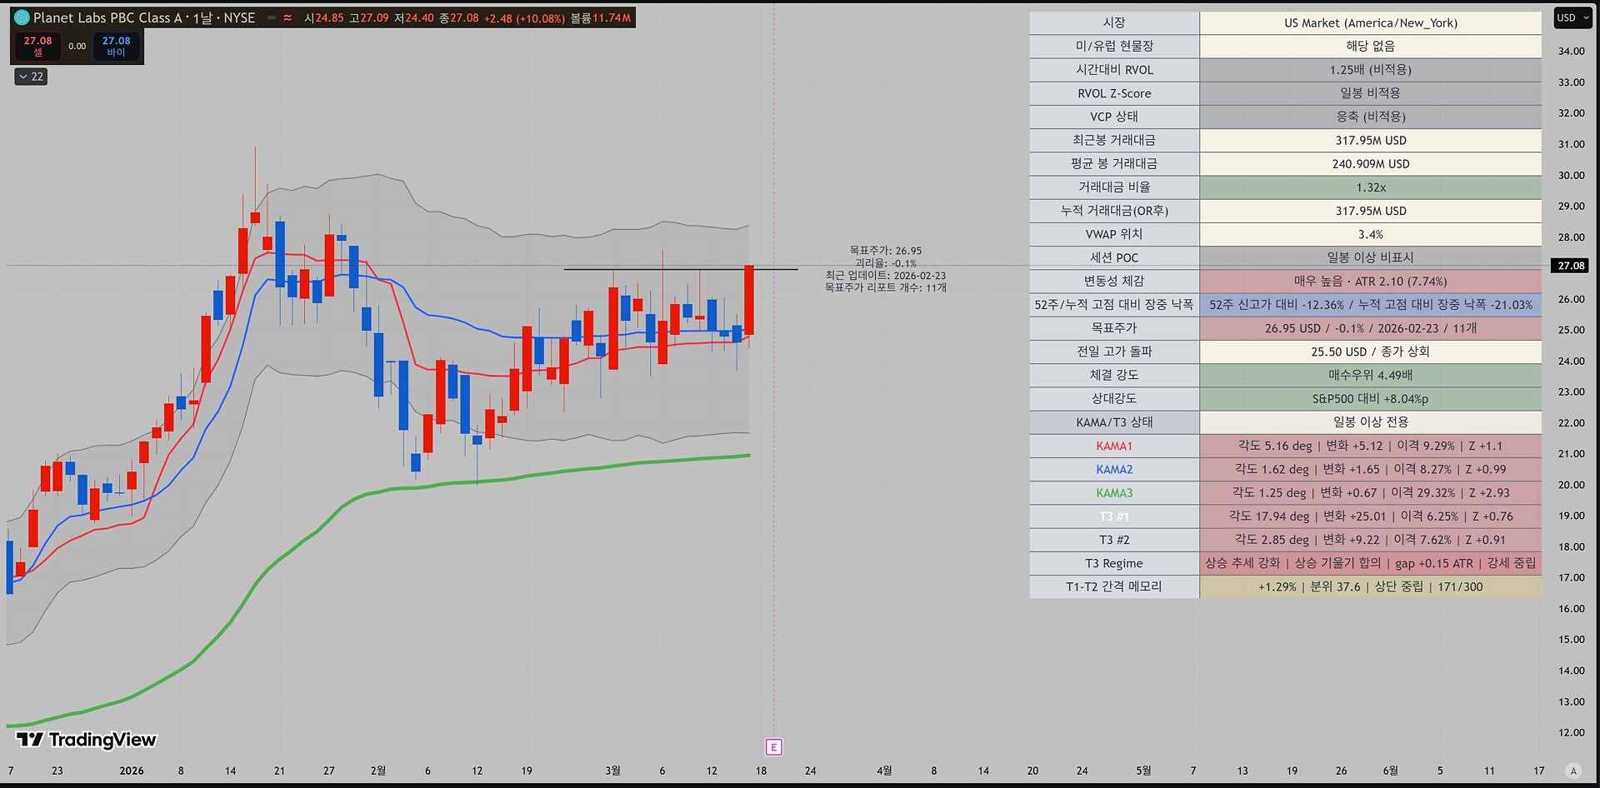Toggle the auto-scale 'A' button

[x=1573, y=771]
